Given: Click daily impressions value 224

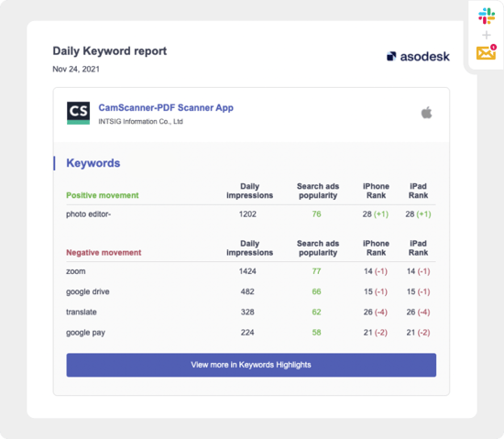Looking at the screenshot, I should point(247,333).
